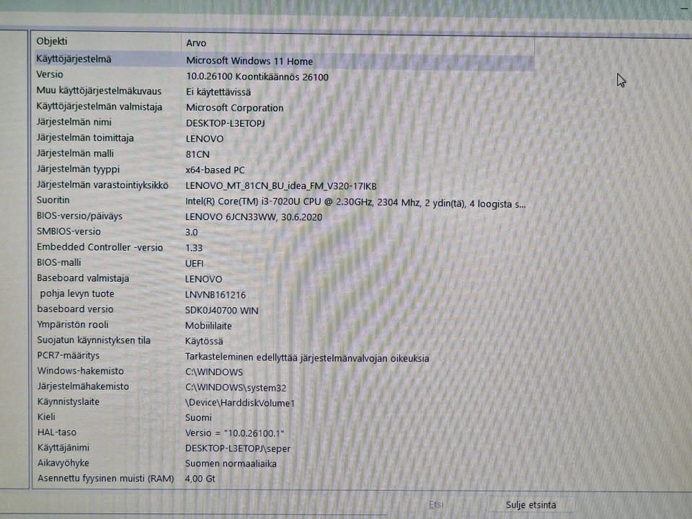Click the x64-based PC value

[215, 170]
